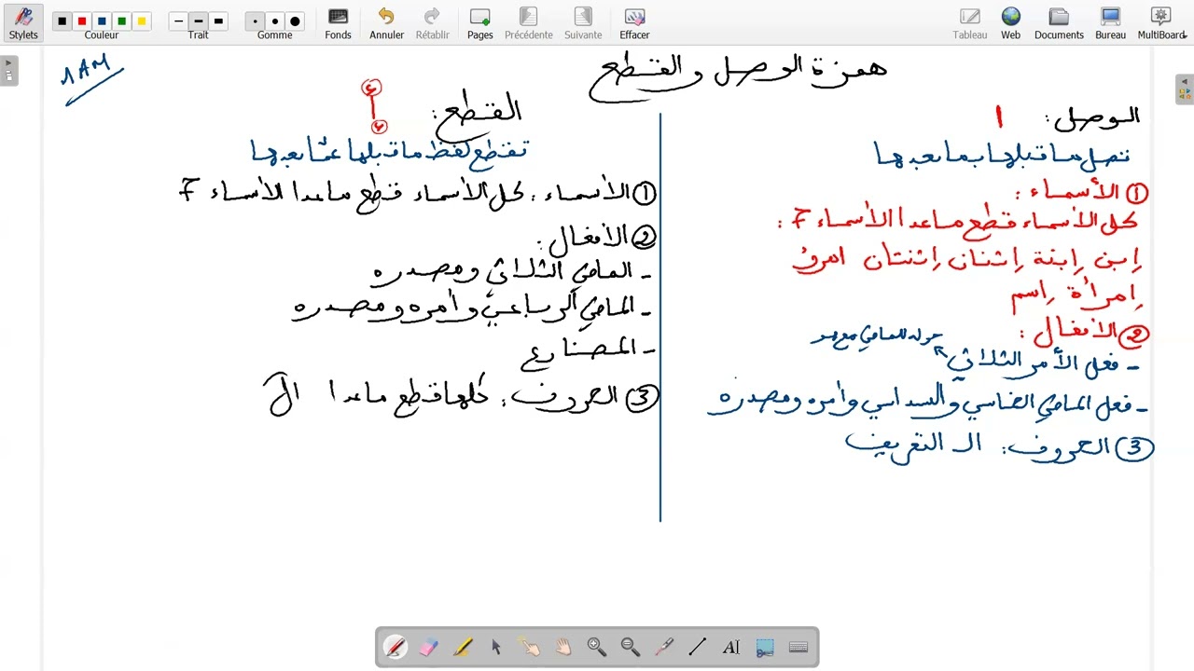Screen dimensions: 1194x671
Task: Select the Text tool
Action: coord(731,647)
